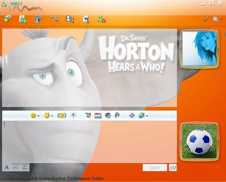Click the MSN butterfly plug-in icon
226x182 pixels.
coord(88,115)
